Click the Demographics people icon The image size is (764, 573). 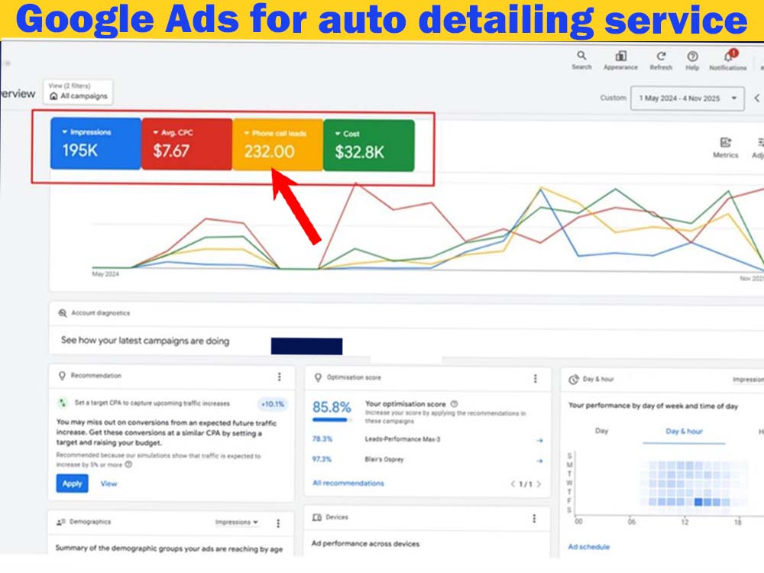click(x=61, y=522)
